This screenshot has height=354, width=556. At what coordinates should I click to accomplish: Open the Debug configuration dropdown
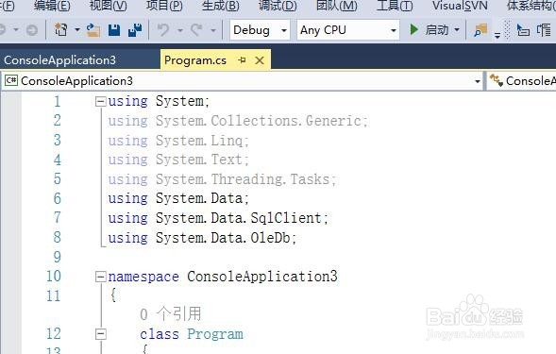[x=260, y=30]
